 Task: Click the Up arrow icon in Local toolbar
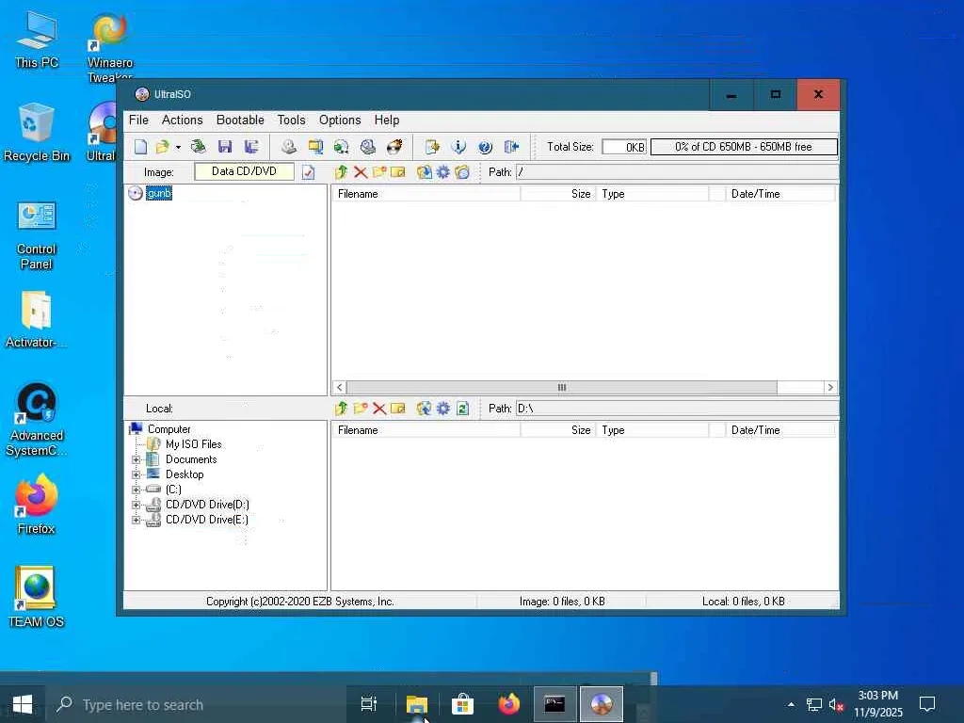tap(341, 409)
